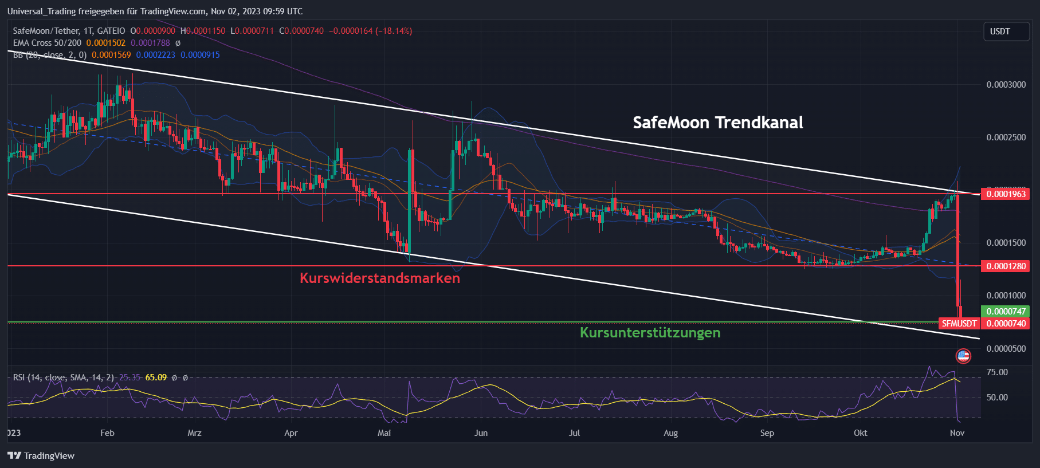The width and height of the screenshot is (1040, 468).
Task: Click the Jul label on time axis
Action: click(x=574, y=433)
